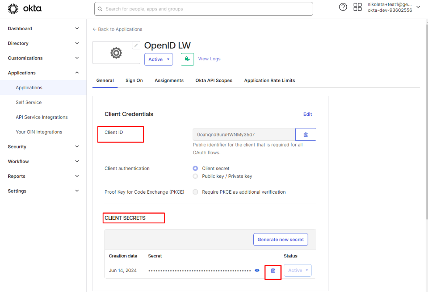Select the Client secret radio button
The image size is (428, 292).
(x=195, y=168)
